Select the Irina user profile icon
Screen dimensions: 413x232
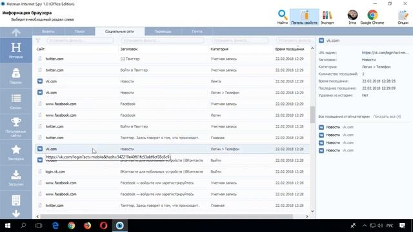pos(352,15)
